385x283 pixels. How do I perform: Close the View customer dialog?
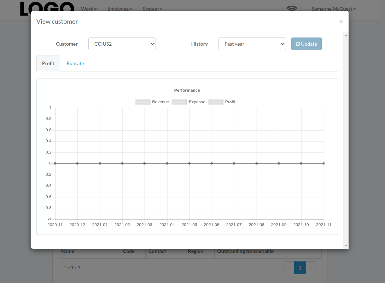tap(341, 22)
